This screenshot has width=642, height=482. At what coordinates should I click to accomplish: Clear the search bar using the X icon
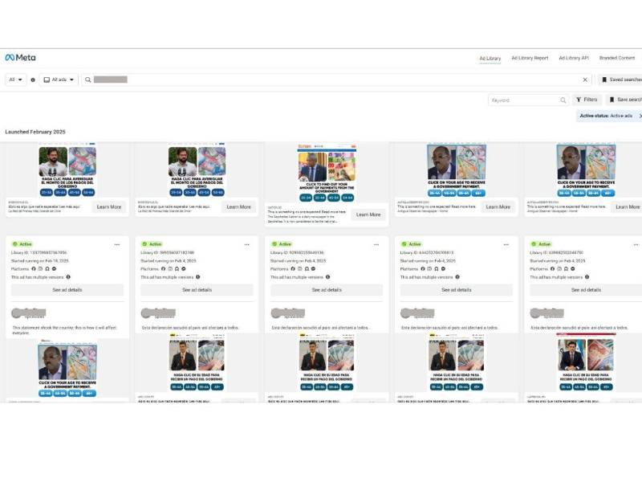tap(587, 80)
